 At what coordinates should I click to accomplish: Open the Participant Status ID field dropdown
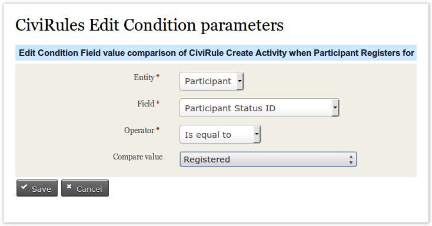coord(259,108)
